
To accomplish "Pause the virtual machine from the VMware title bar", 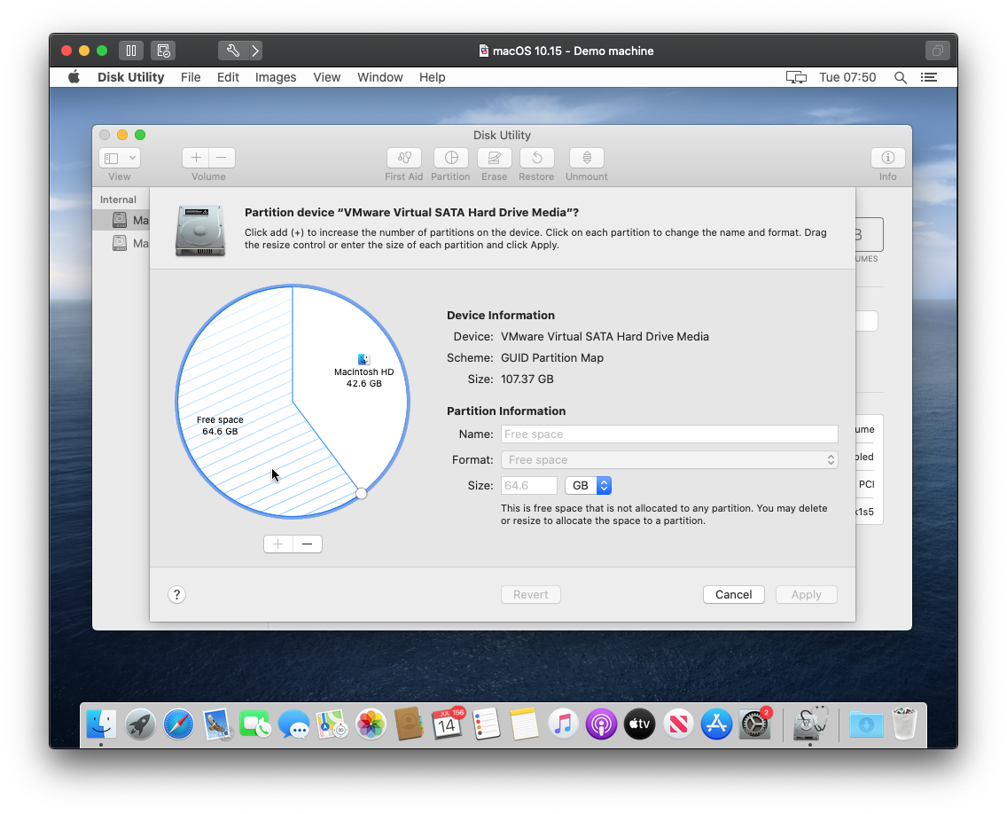I will pos(131,51).
